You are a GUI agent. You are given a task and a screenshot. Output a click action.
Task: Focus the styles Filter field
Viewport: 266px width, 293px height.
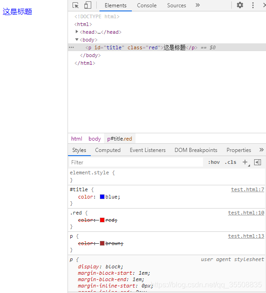point(136,162)
